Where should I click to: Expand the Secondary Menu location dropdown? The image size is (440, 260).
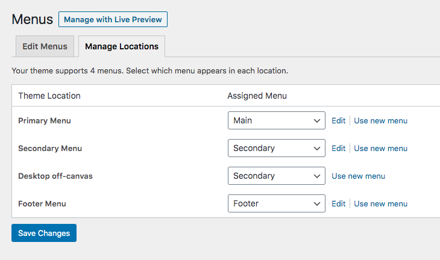(x=277, y=148)
